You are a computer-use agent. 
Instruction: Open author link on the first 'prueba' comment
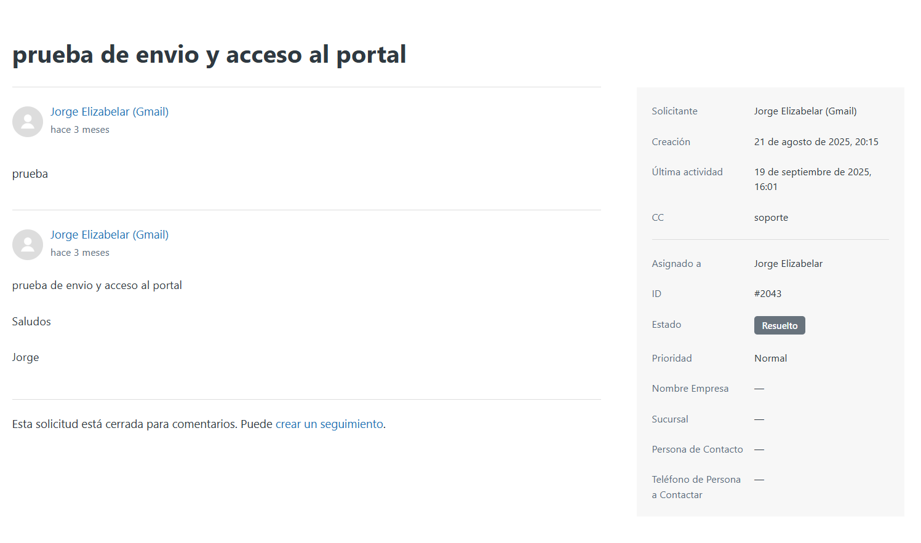[x=110, y=112]
